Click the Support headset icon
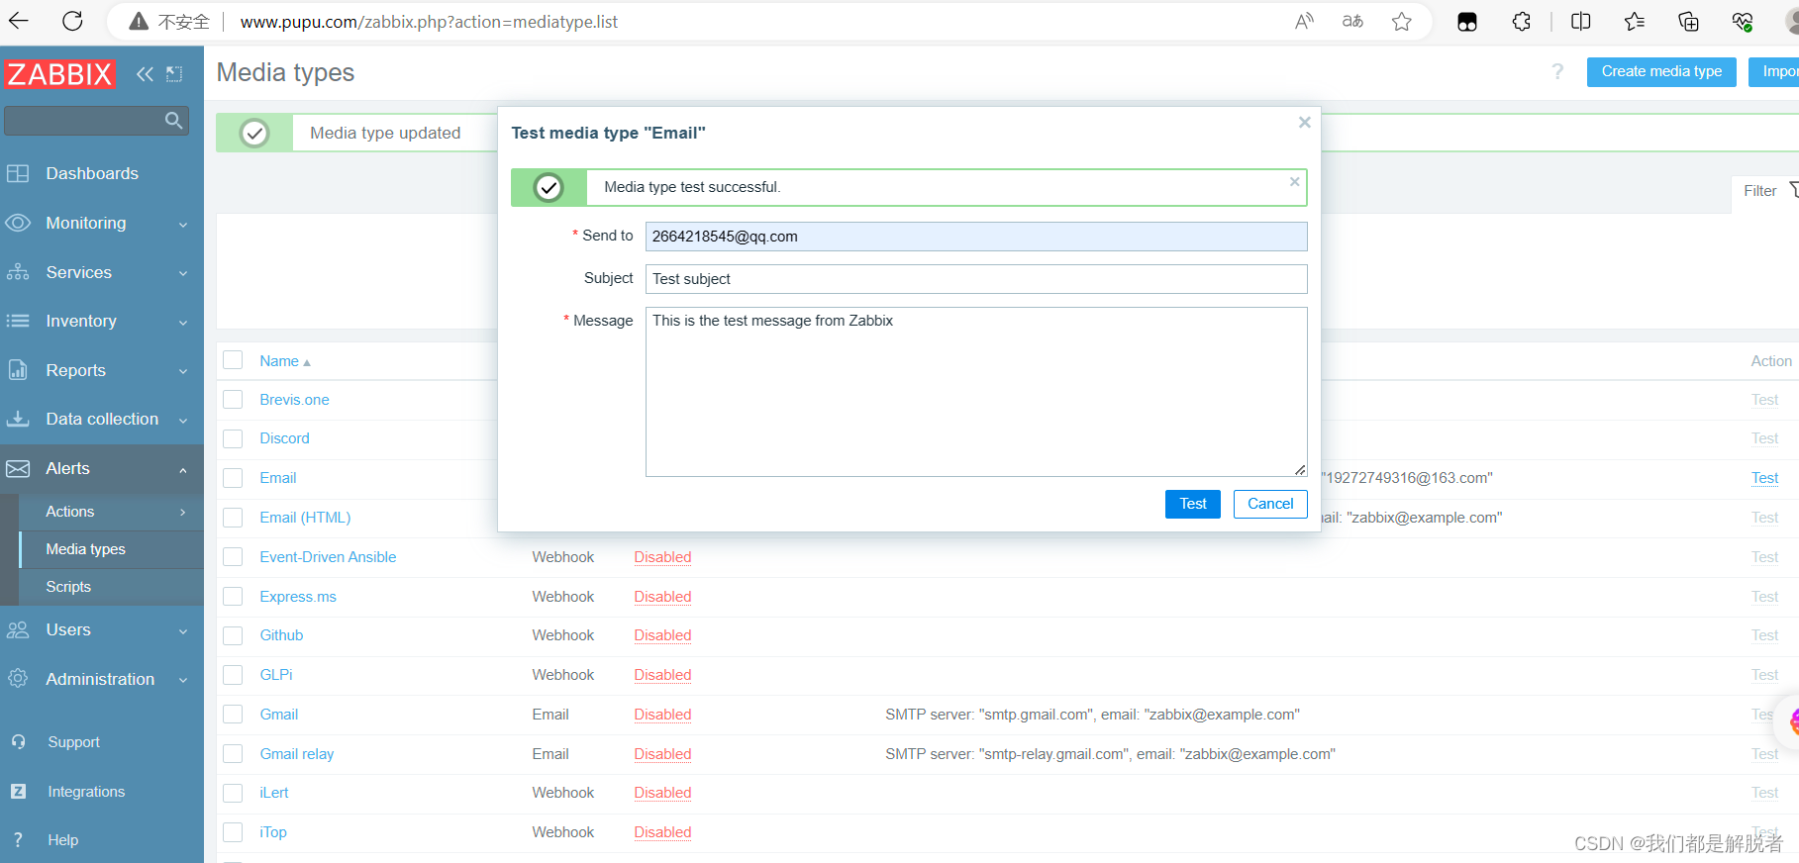The image size is (1799, 863). [x=18, y=742]
